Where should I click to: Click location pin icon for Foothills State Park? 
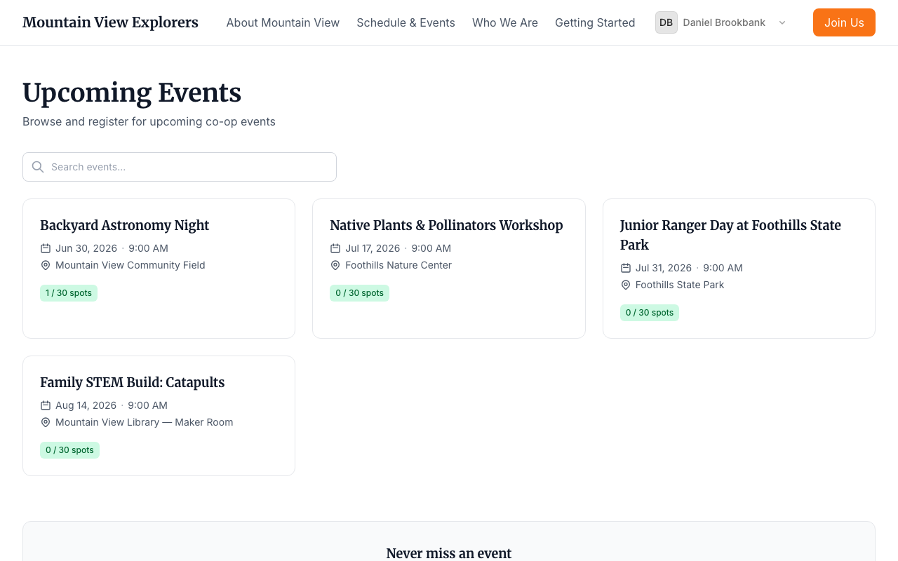click(x=626, y=285)
